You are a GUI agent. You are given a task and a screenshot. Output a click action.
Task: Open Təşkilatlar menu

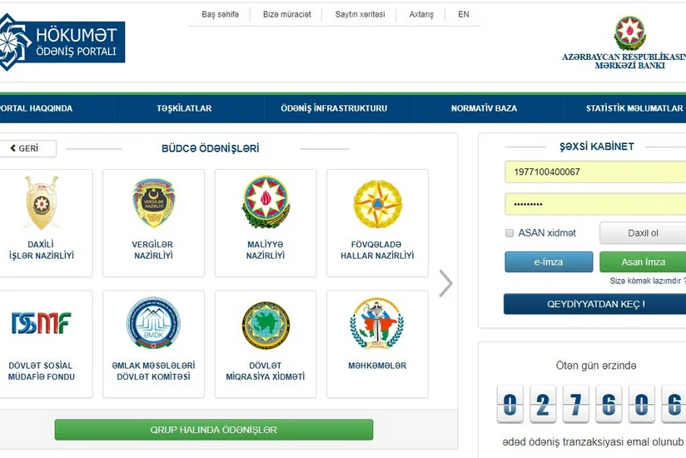(184, 108)
